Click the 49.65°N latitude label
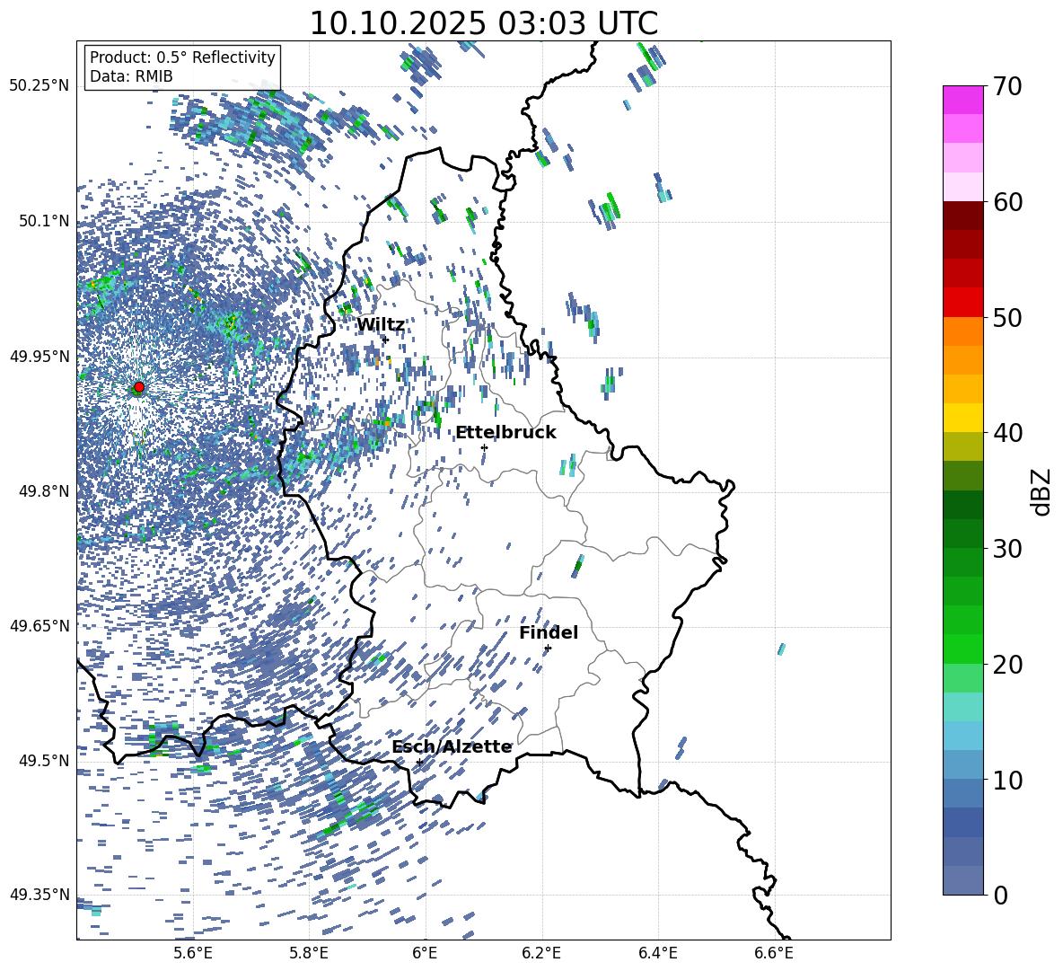This screenshot has height=971, width=1063. (40, 625)
